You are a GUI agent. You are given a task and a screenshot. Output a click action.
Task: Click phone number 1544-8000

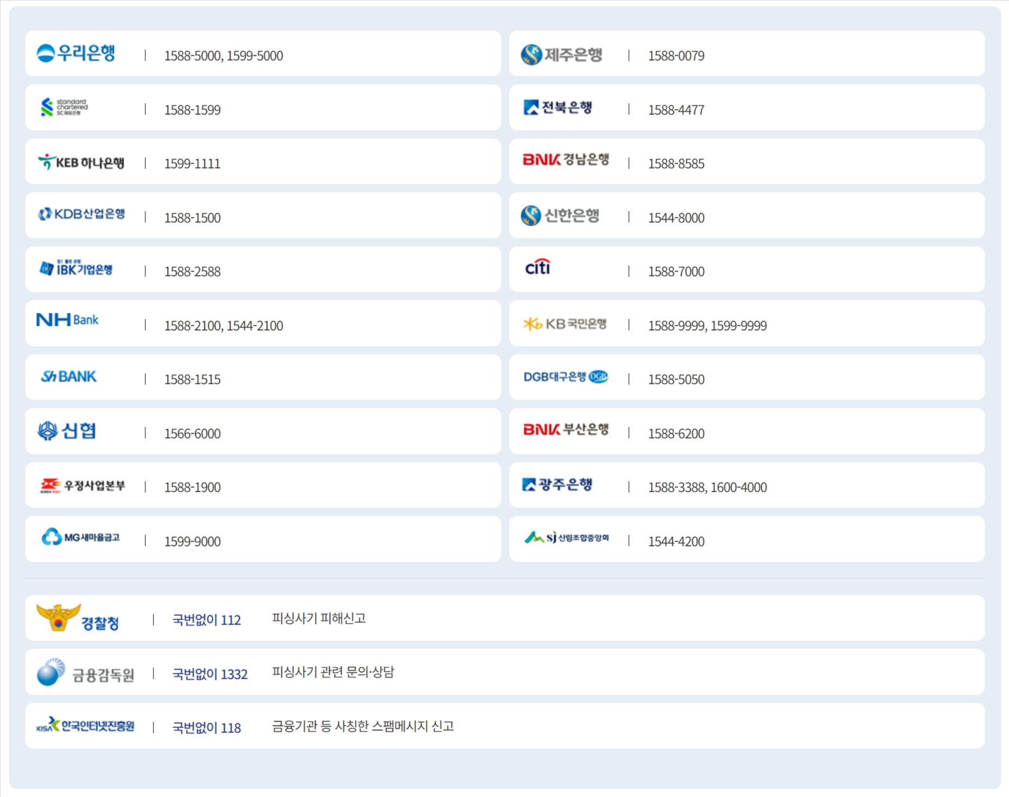(676, 218)
